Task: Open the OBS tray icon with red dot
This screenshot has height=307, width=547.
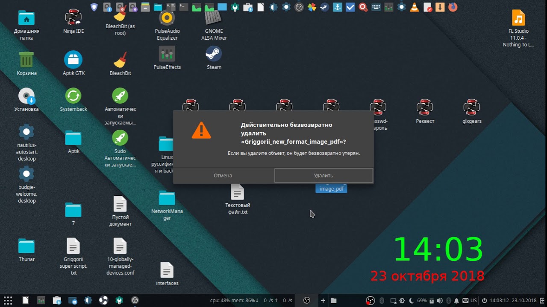Action: click(x=371, y=300)
